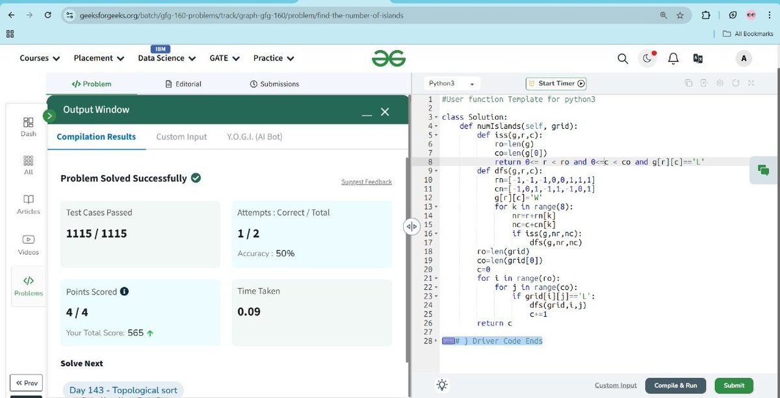
Task: Open Day 143 - Topological sort problem
Action: coord(123,390)
